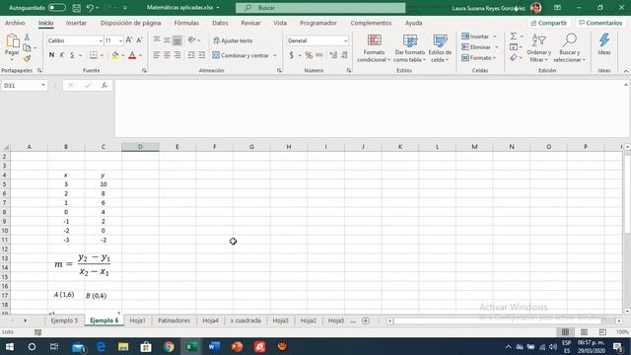Click the Cut scissors icon
This screenshot has width=631, height=355.
[x=27, y=37]
